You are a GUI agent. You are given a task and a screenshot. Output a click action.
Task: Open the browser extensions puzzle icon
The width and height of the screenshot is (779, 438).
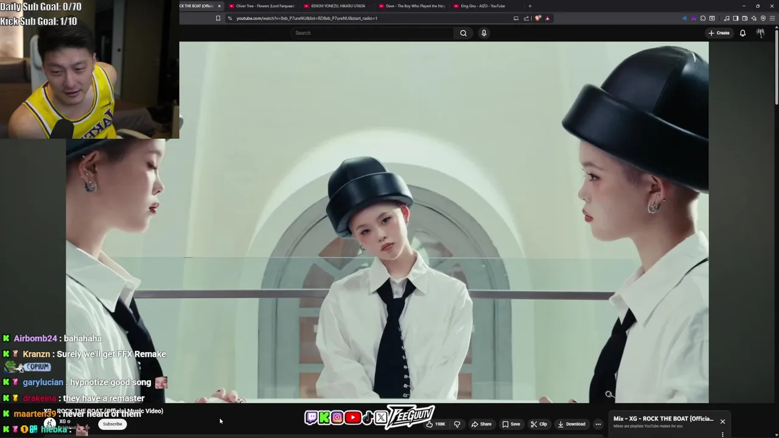coord(703,18)
